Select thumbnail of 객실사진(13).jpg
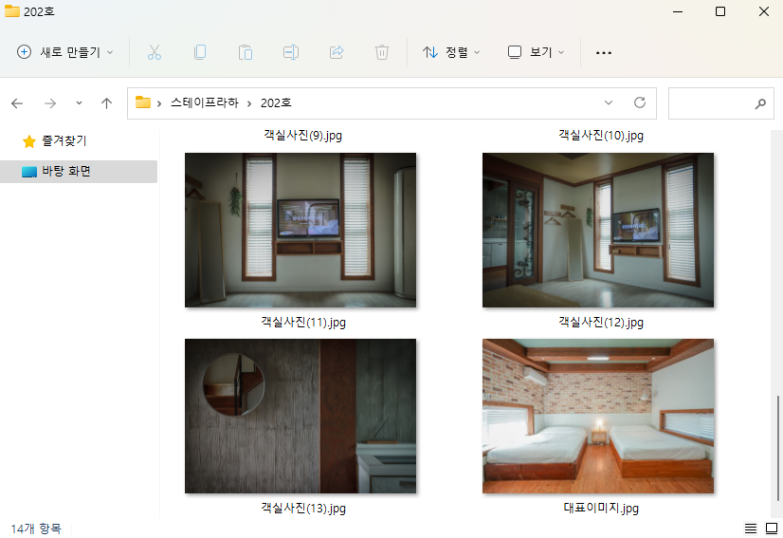 click(x=300, y=416)
